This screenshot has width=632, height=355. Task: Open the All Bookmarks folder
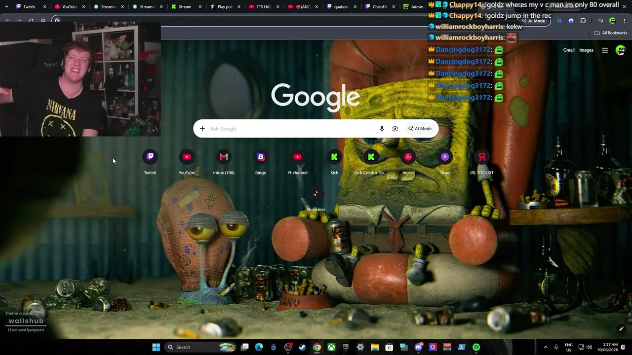pyautogui.click(x=611, y=33)
